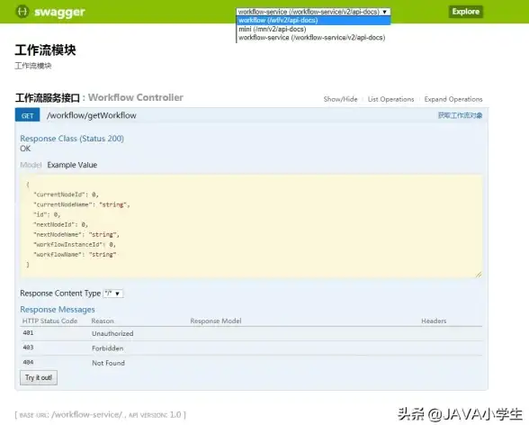Switch to Example Value tab
The image size is (529, 425).
coord(72,165)
